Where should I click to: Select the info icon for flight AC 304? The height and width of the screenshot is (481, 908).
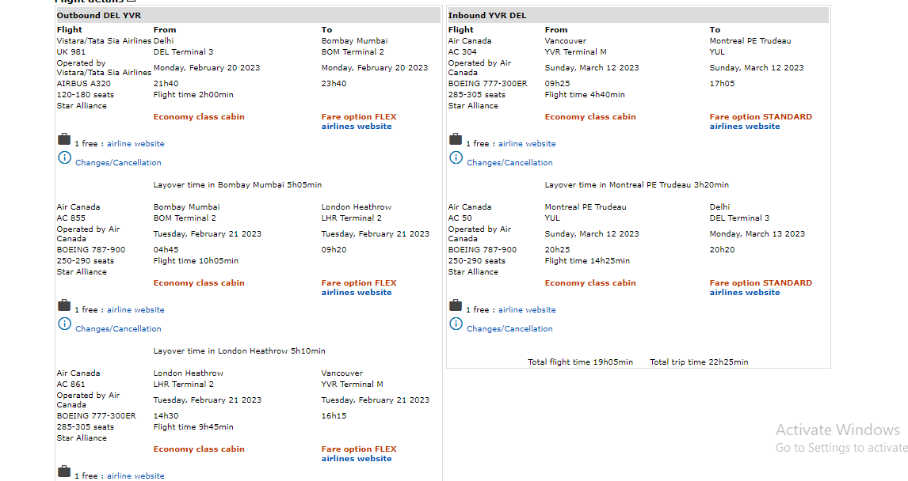pyautogui.click(x=456, y=157)
